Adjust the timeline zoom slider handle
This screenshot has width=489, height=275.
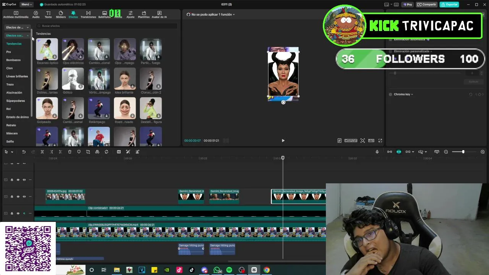463,152
